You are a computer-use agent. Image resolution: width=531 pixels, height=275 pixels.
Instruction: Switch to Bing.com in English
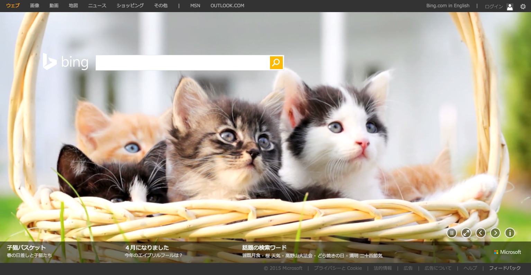448,6
